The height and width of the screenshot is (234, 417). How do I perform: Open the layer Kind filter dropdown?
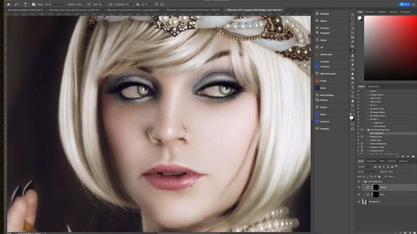tap(365, 167)
